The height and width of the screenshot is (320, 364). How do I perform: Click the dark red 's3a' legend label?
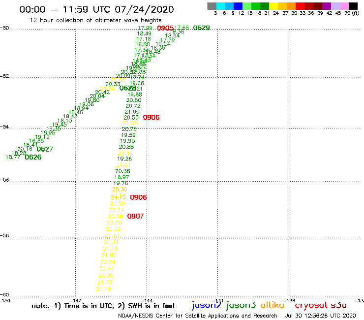(339, 305)
